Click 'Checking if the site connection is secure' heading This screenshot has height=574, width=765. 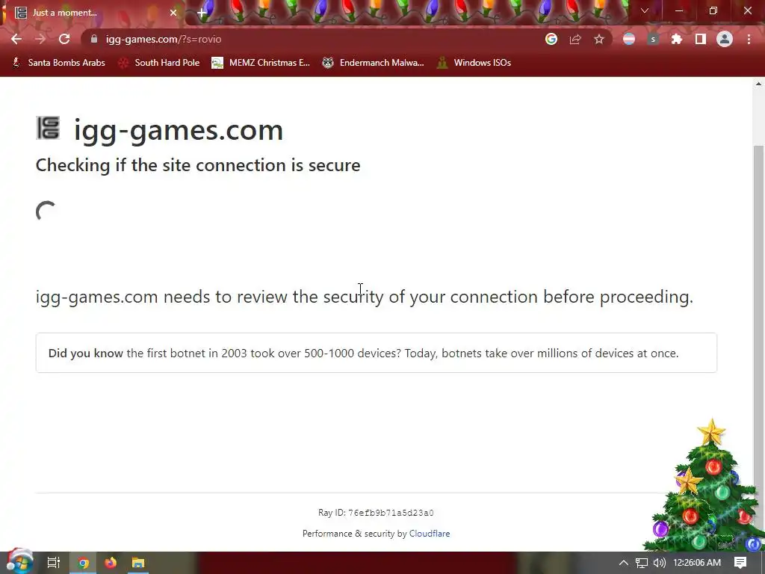click(x=198, y=165)
